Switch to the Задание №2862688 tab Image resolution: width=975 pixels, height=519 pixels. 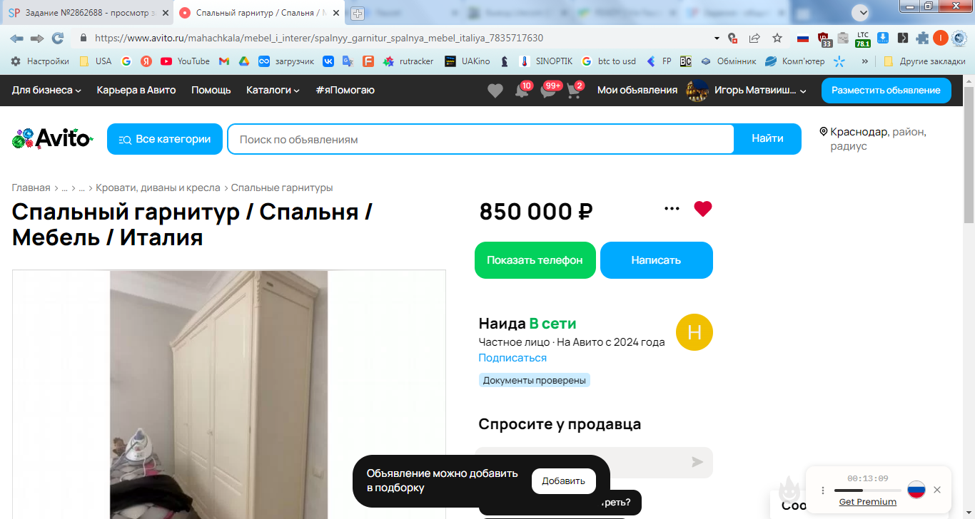[x=87, y=13]
